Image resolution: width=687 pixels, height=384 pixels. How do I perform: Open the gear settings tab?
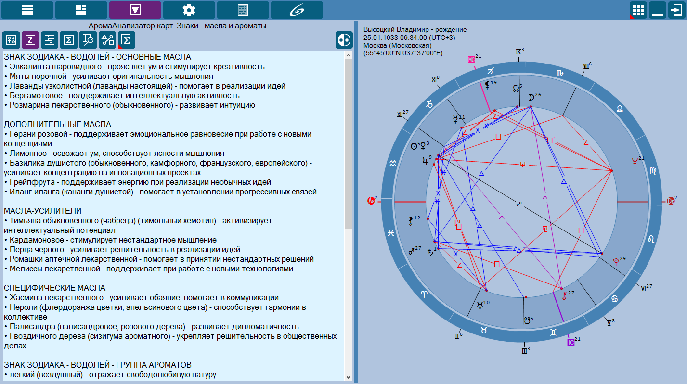point(189,10)
